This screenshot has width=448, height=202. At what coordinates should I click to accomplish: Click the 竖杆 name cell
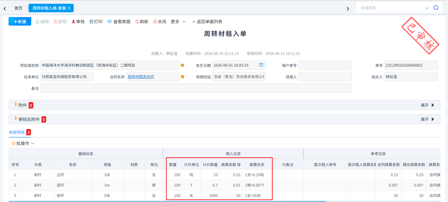pos(72,185)
